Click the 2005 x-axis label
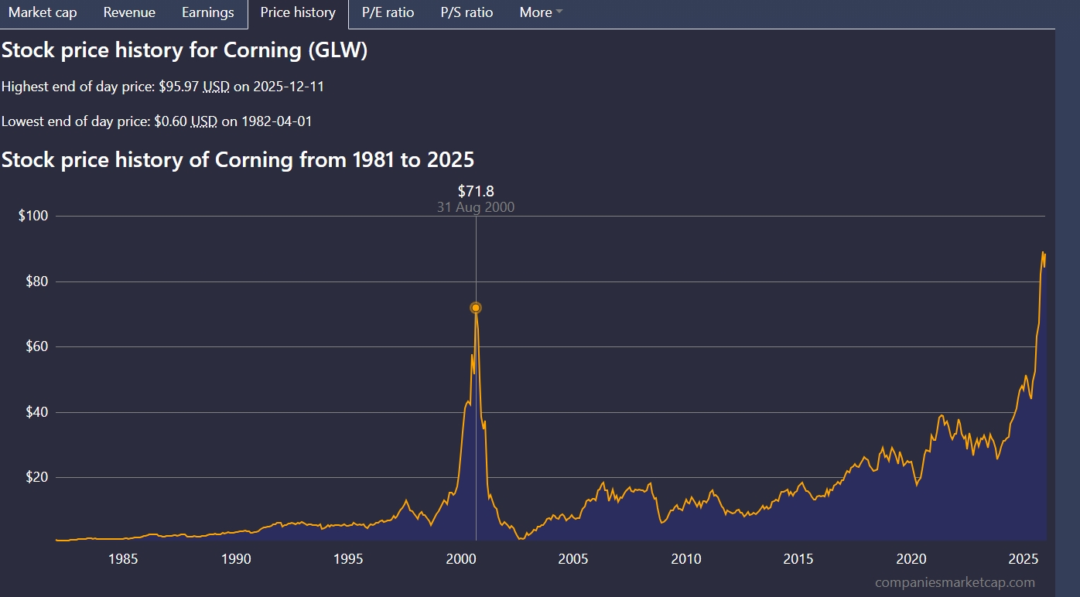Image resolution: width=1080 pixels, height=597 pixels. coord(573,559)
